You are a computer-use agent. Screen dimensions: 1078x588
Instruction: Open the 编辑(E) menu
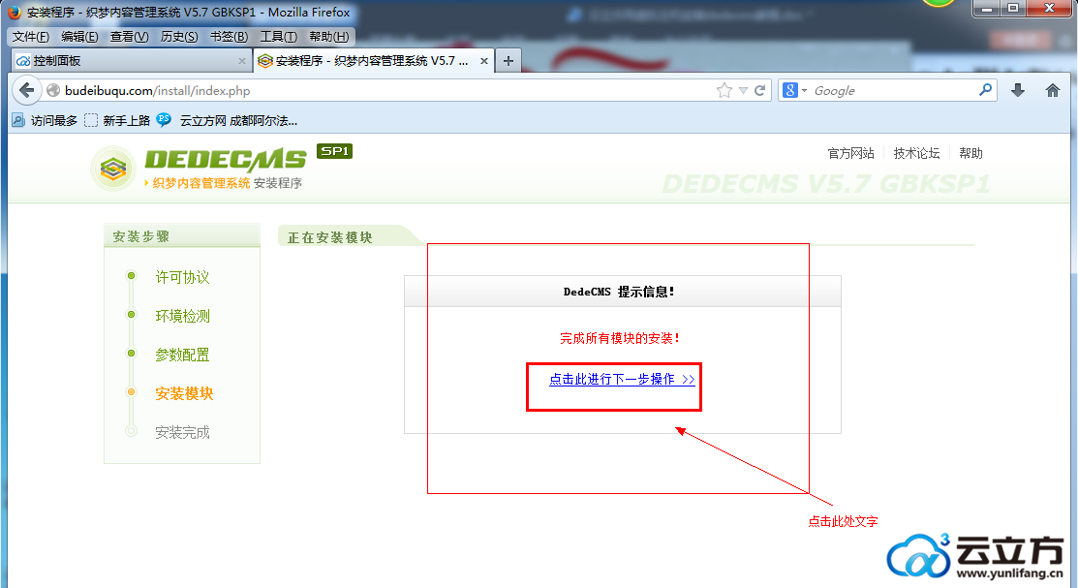pyautogui.click(x=79, y=37)
